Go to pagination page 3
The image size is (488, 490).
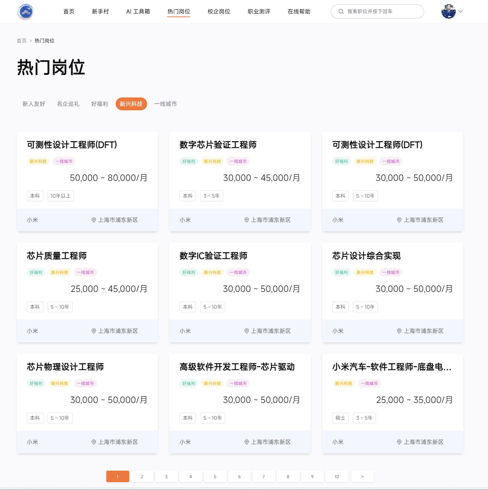[166, 476]
